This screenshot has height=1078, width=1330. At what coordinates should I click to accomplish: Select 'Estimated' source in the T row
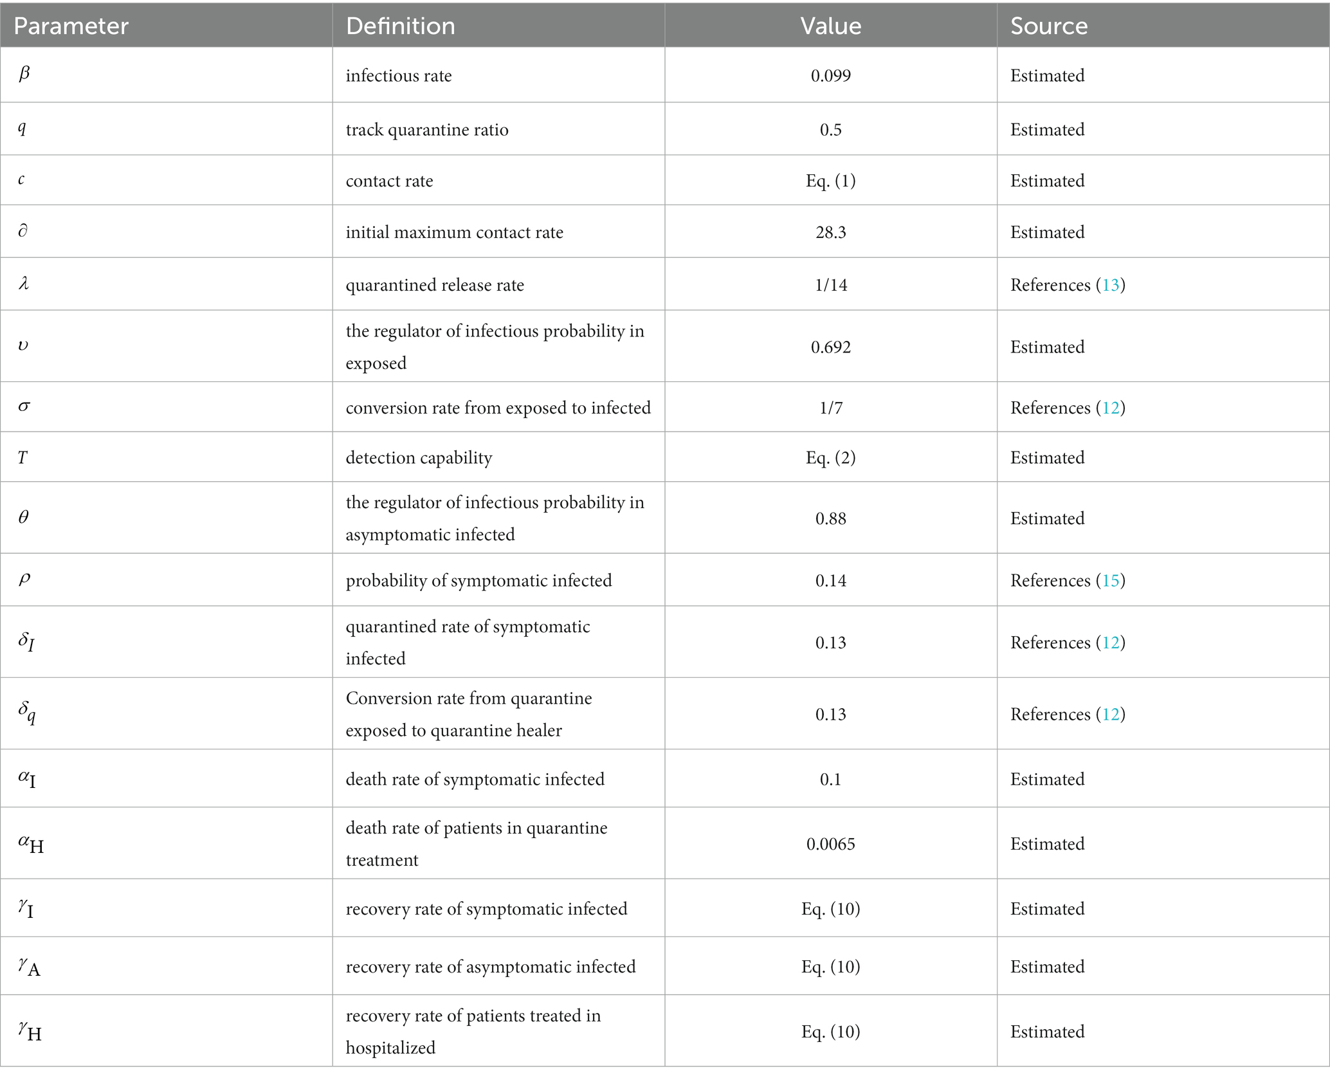tap(1048, 458)
